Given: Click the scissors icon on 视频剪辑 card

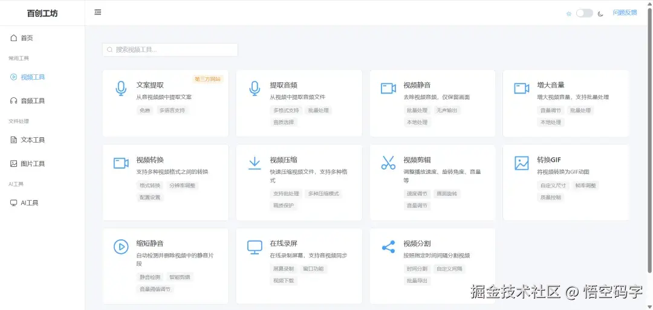Looking at the screenshot, I should 388,163.
